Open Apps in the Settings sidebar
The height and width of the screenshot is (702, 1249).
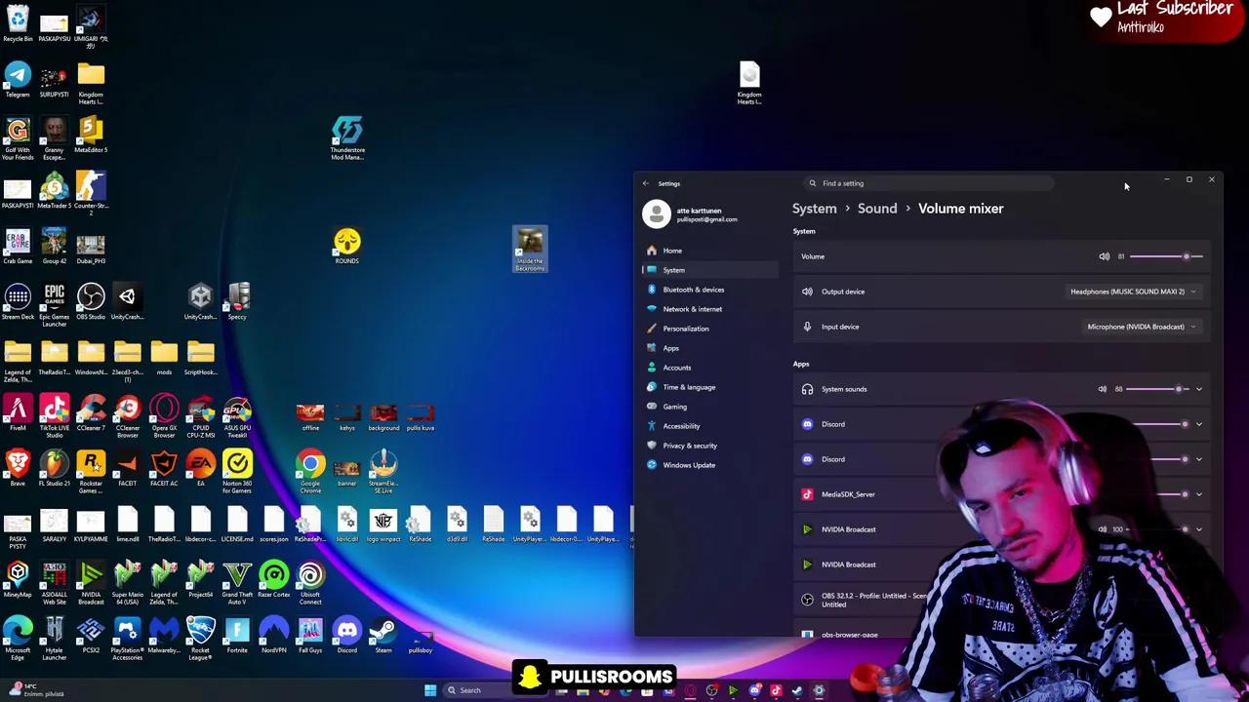coord(710,348)
